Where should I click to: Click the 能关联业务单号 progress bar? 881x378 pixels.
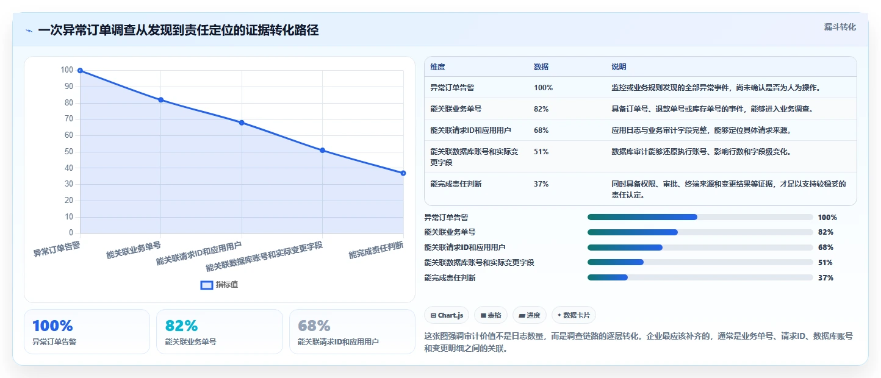(x=700, y=232)
